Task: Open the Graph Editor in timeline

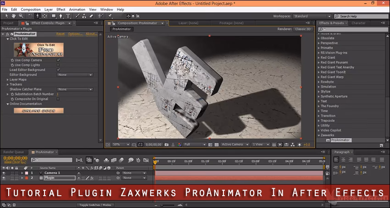Action: [146, 160]
